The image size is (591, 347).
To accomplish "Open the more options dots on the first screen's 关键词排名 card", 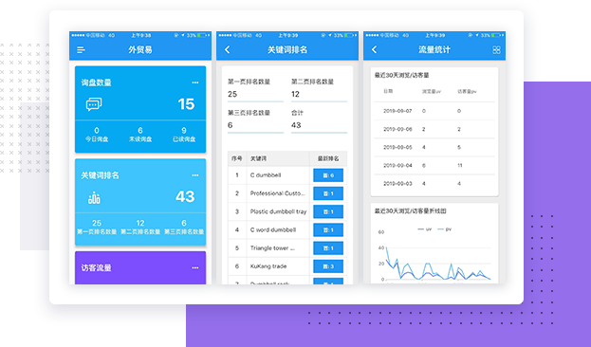I will [x=194, y=175].
